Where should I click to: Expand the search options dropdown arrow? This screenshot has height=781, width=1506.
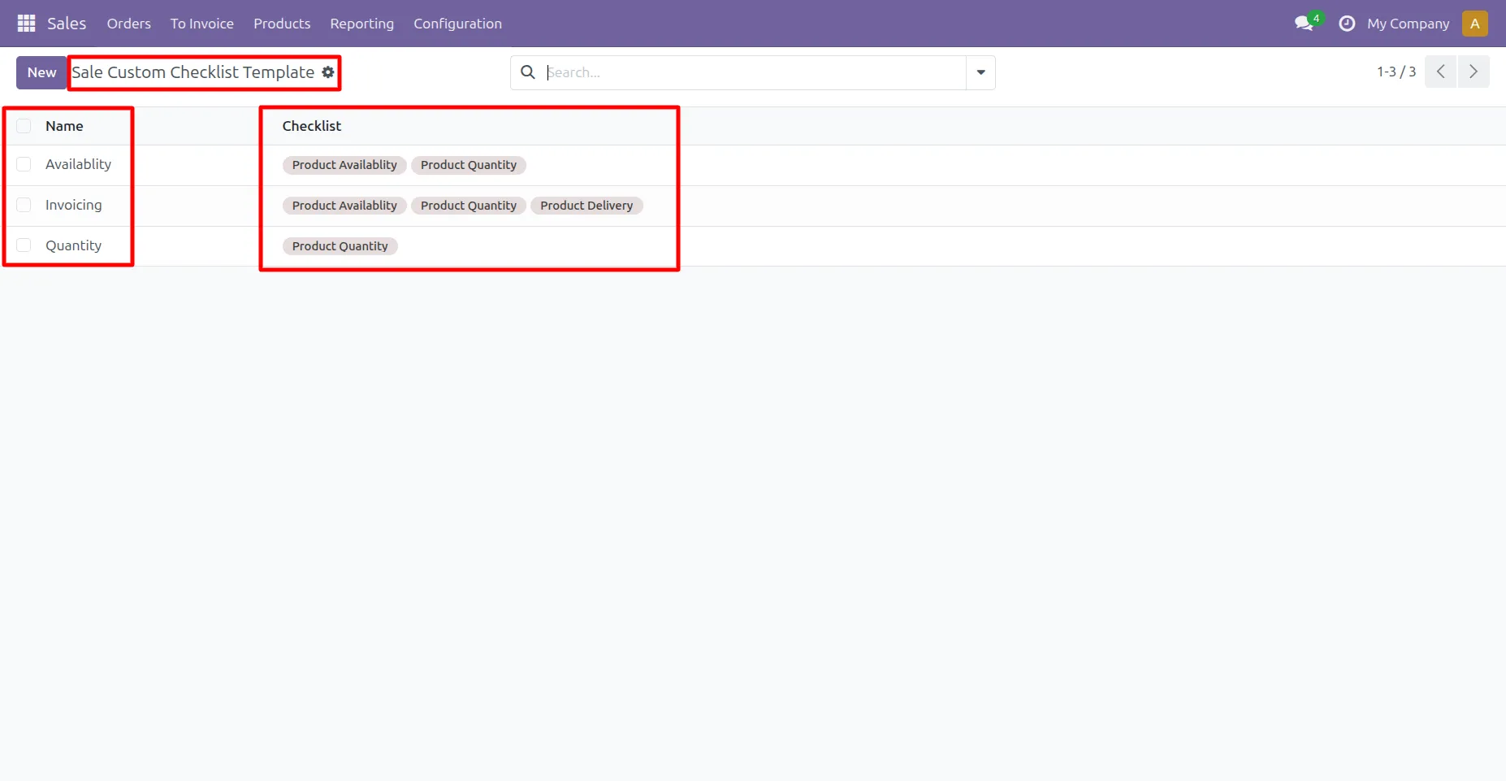point(980,72)
